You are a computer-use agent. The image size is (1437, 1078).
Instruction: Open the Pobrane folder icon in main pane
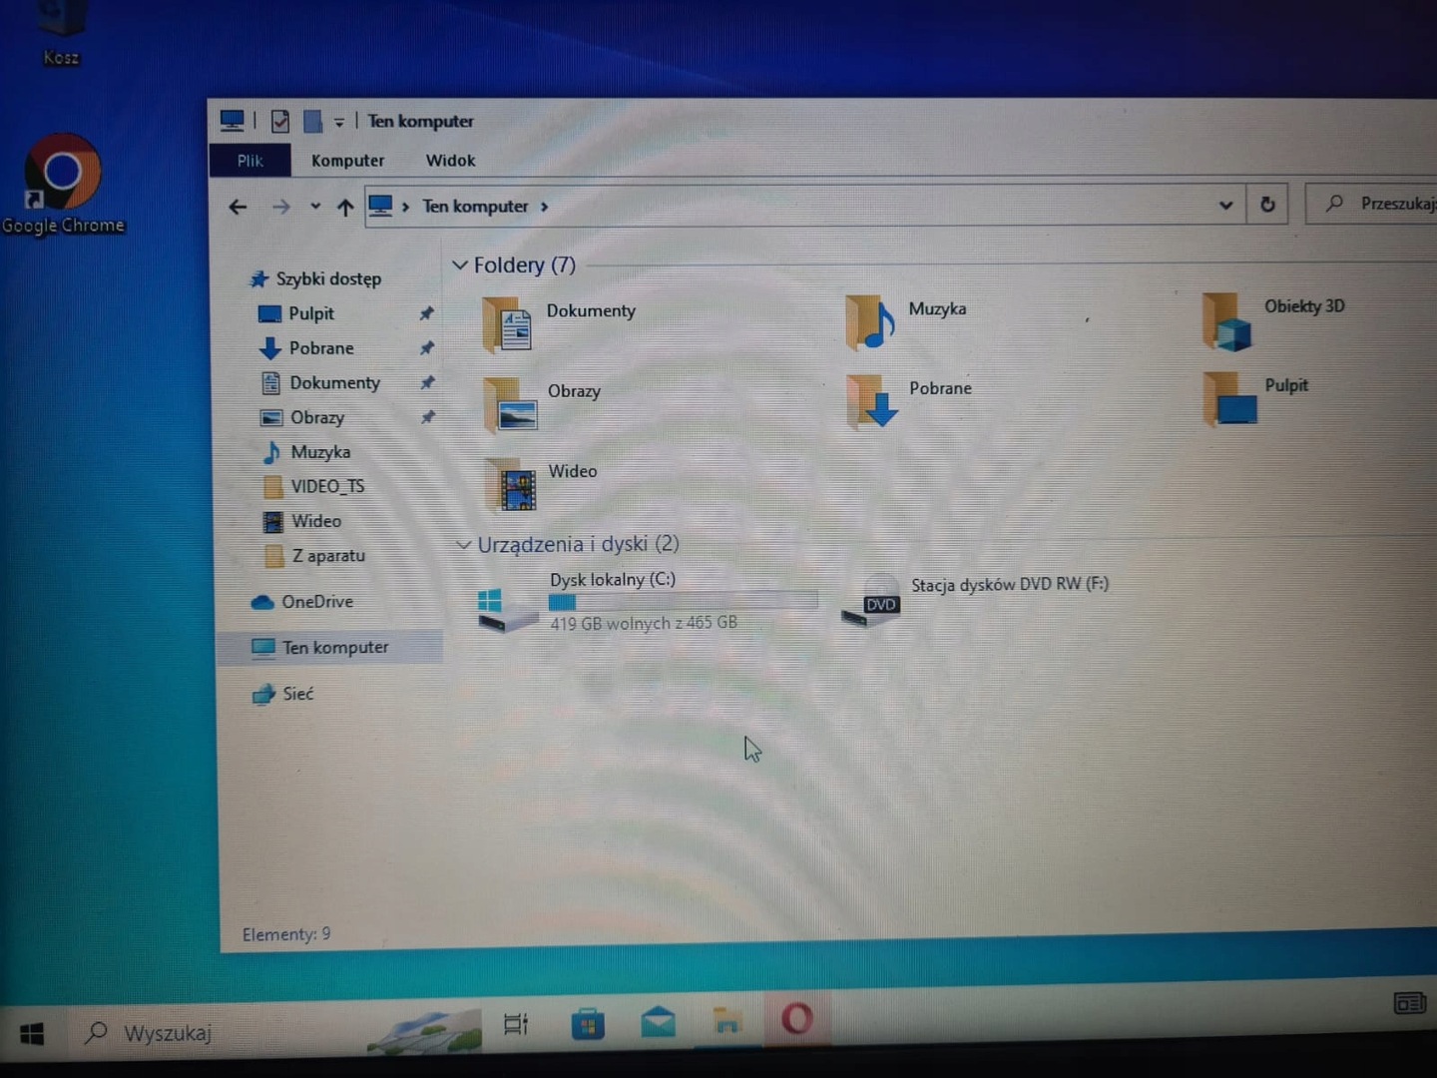(872, 401)
